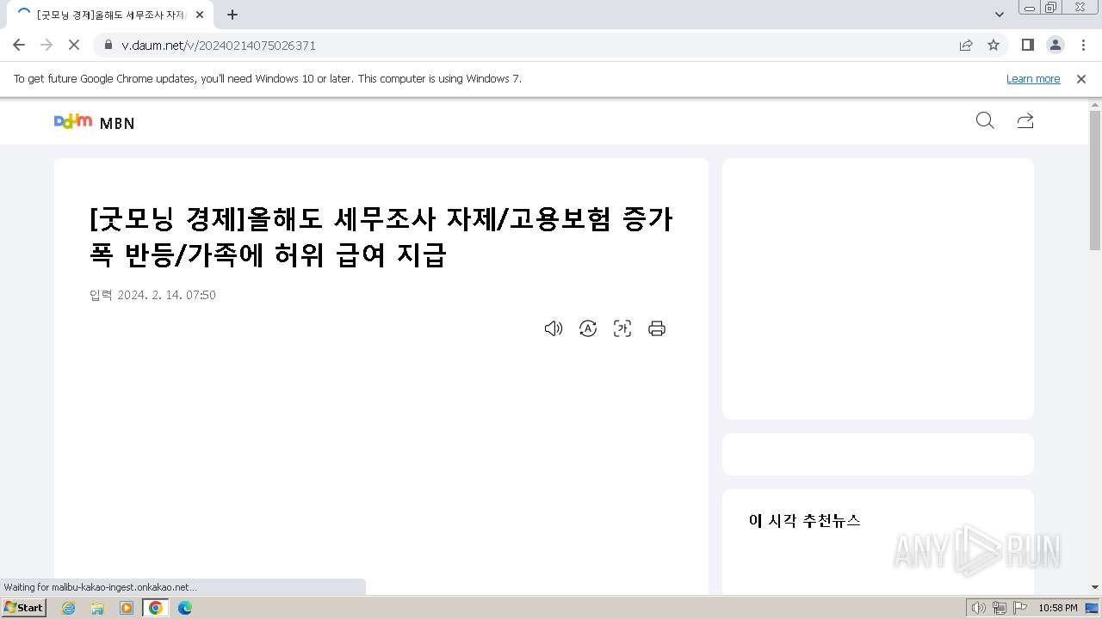Viewport: 1102px width, 619px height.
Task: Dismiss the Chrome update notice
Action: pyautogui.click(x=1081, y=78)
